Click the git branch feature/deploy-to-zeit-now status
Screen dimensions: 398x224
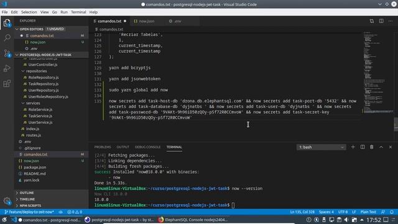click(29, 212)
